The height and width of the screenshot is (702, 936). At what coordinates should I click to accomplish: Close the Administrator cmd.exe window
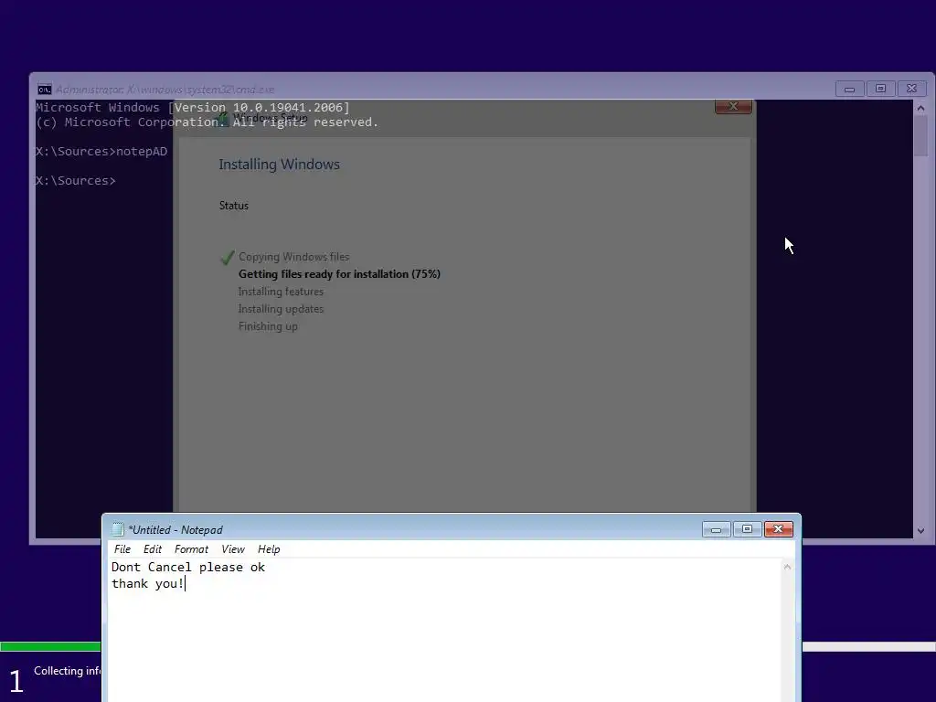[911, 89]
